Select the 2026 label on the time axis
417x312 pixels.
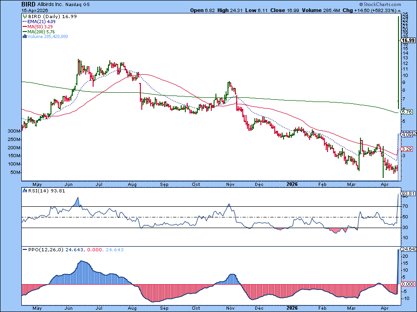pos(292,184)
